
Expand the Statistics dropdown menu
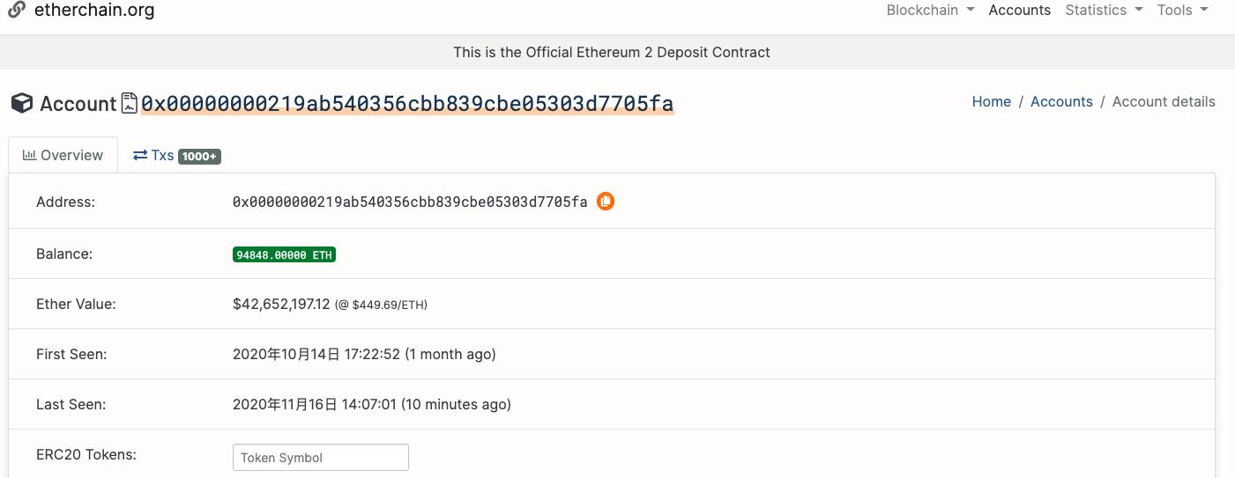click(x=1104, y=11)
